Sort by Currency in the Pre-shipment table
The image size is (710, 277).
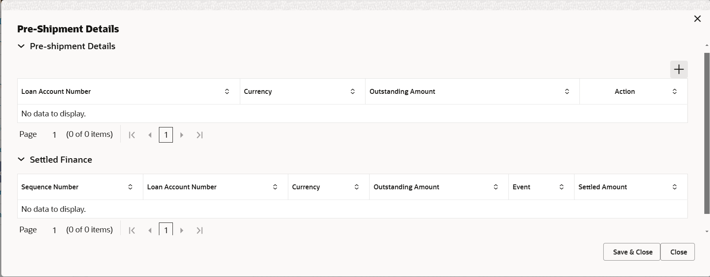point(353,91)
